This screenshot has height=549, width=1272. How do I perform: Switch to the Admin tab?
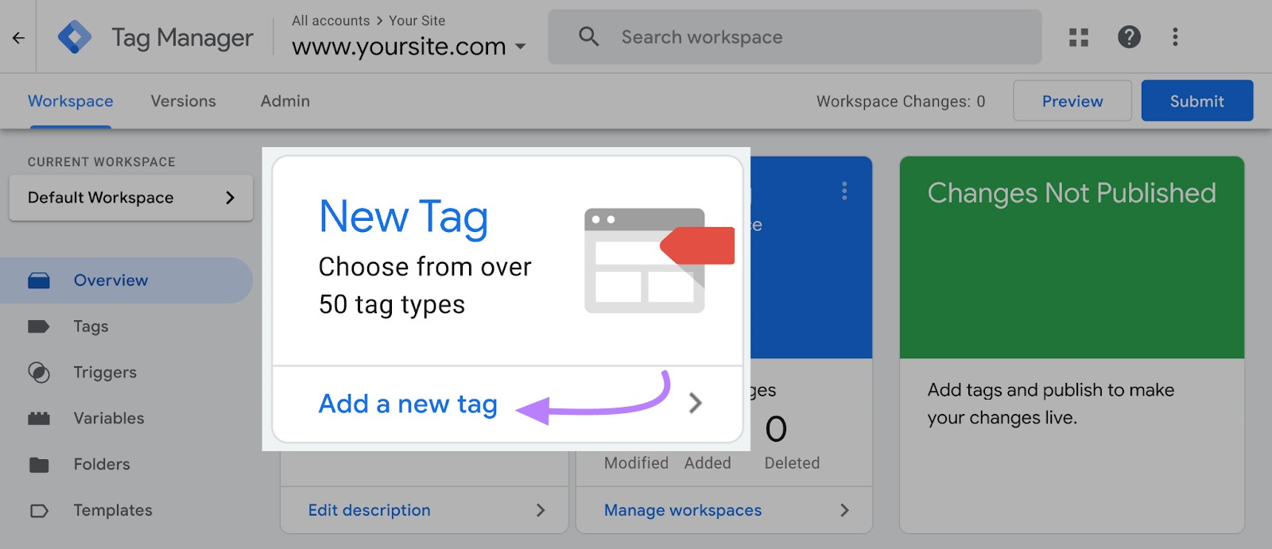tap(285, 101)
